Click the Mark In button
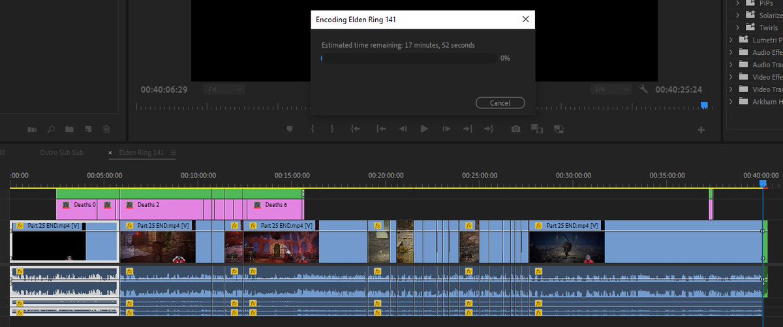Image resolution: width=783 pixels, height=327 pixels. [313, 129]
